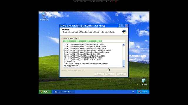Select log line 'Output folder: C:\Program Files\Oracle...'
This screenshot has height=105, width=188.
point(85,64)
